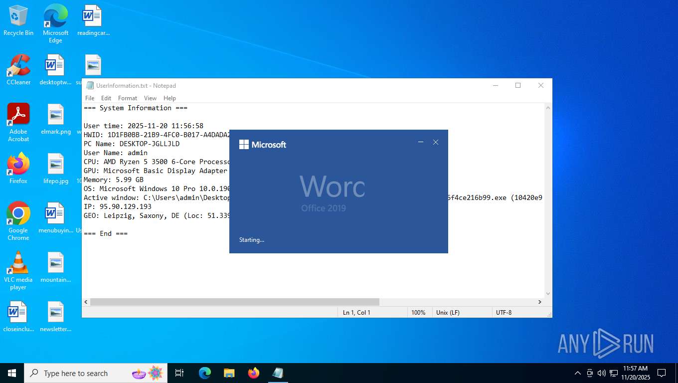
Task: Click the '=== System Information ===' line
Action: (136, 108)
